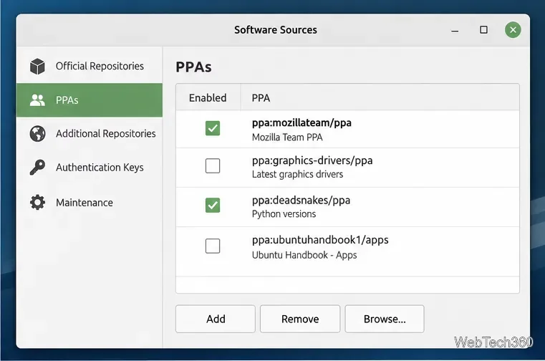The height and width of the screenshot is (361, 545).
Task: Open the Official Repositories section
Action: (x=100, y=66)
